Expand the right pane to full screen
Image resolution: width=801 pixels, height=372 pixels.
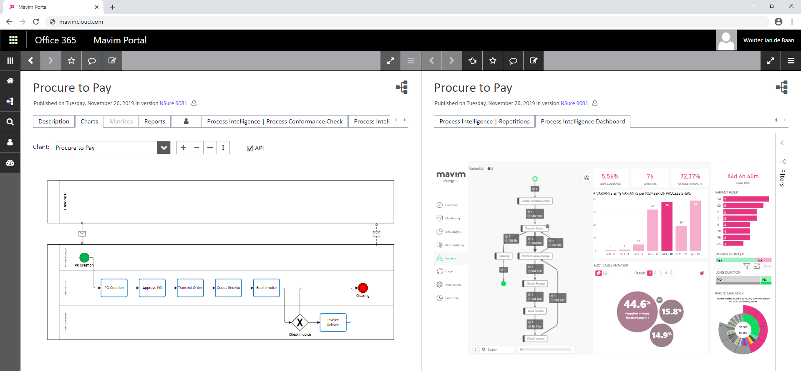(x=771, y=61)
